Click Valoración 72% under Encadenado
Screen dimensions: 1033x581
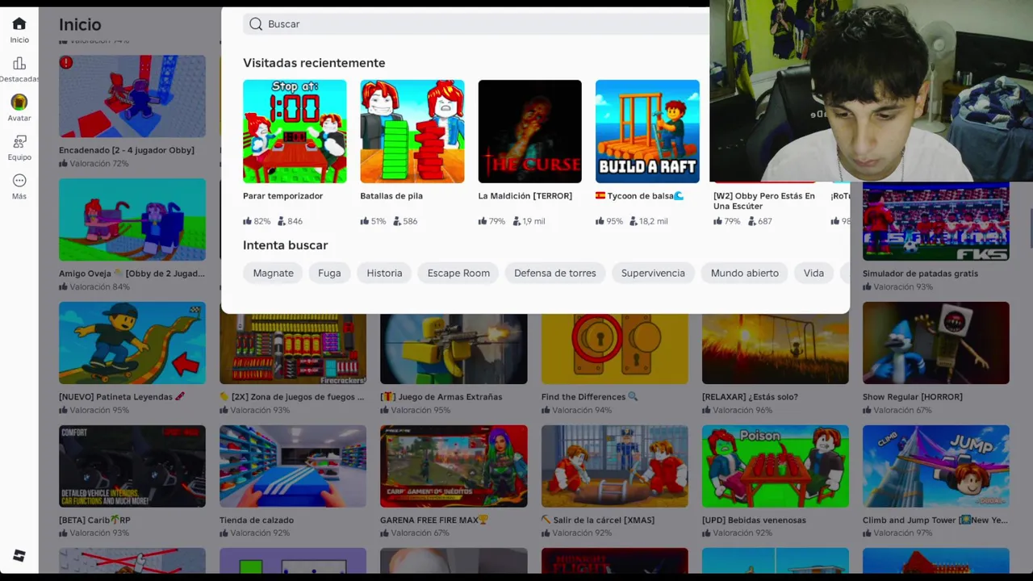(x=94, y=164)
